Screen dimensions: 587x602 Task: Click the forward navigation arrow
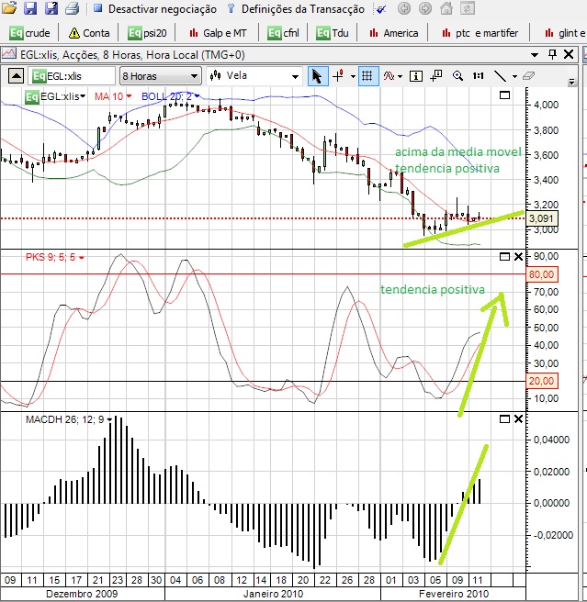(x=425, y=8)
